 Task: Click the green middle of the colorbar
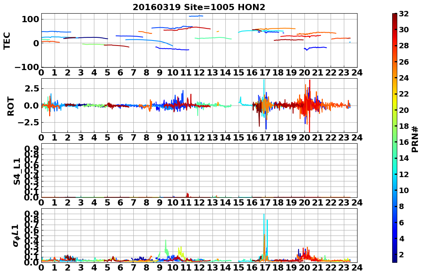tap(395, 137)
